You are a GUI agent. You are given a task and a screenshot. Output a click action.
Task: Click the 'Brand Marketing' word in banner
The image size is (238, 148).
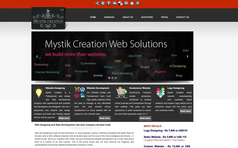[122, 73]
